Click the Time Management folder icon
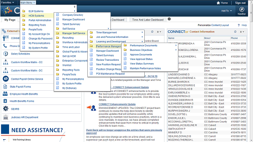 click(x=91, y=32)
